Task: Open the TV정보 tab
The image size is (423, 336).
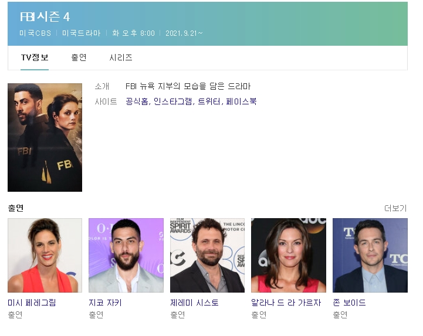Action: [35, 57]
